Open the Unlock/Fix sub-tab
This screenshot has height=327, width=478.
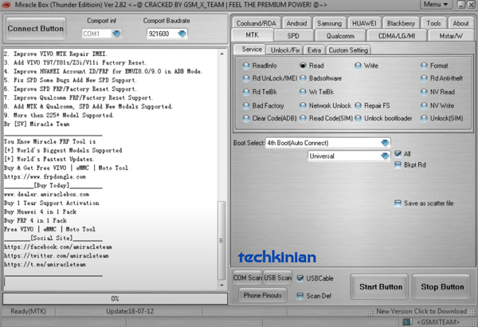[284, 50]
